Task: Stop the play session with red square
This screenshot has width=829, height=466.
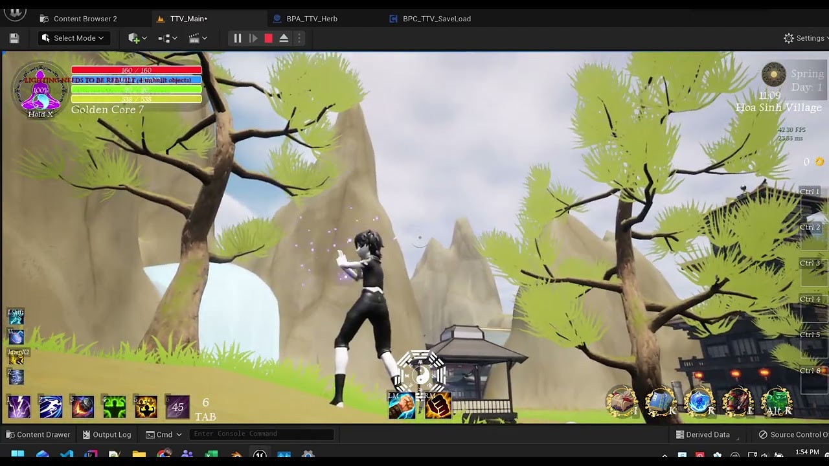Action: coord(268,38)
